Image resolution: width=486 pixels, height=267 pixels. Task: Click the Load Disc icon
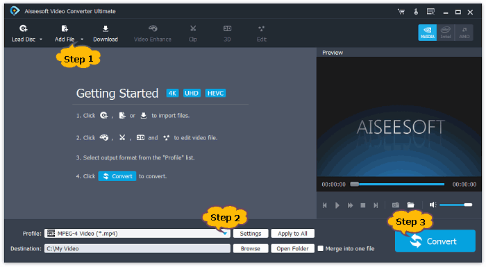pyautogui.click(x=23, y=29)
